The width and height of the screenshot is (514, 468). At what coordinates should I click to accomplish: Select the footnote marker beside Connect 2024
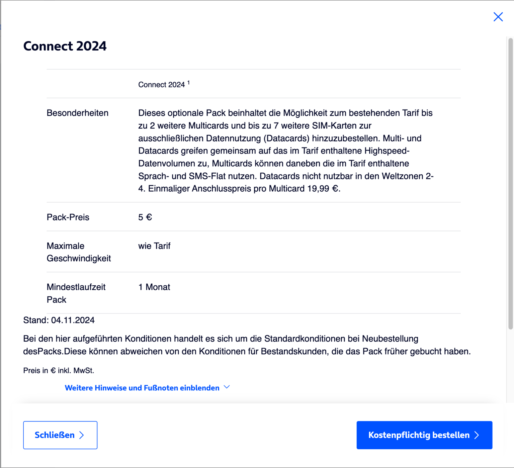(x=188, y=82)
